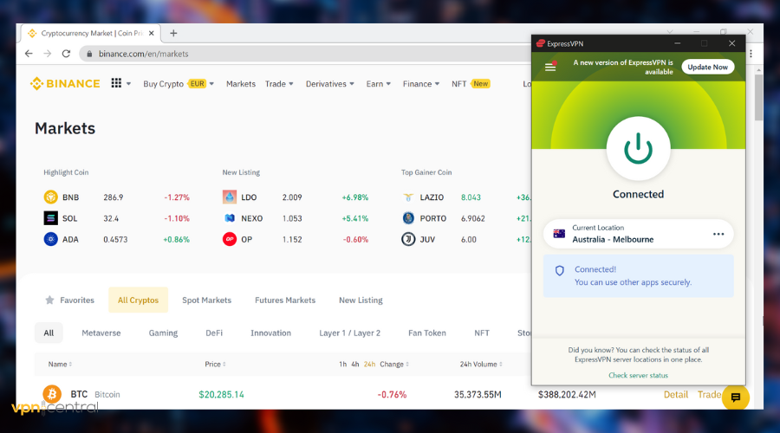Switch to the Spot Markets tab
This screenshot has height=433, width=780.
click(x=206, y=301)
